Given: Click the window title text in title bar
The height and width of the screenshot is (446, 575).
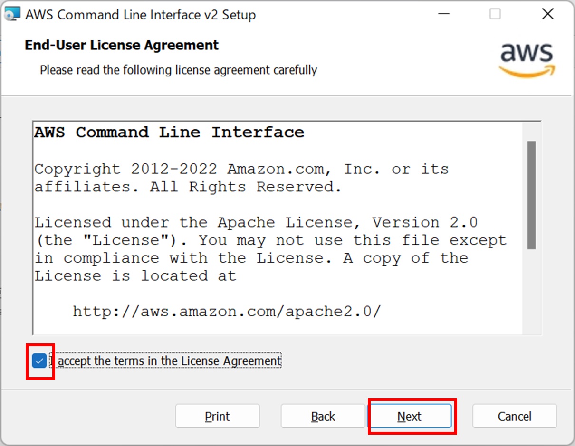Looking at the screenshot, I should [x=141, y=15].
